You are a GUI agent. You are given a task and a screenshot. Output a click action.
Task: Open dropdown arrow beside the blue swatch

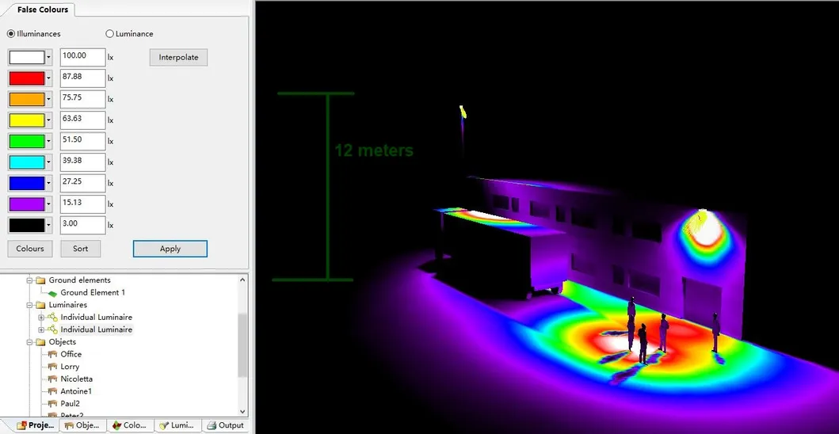48,184
